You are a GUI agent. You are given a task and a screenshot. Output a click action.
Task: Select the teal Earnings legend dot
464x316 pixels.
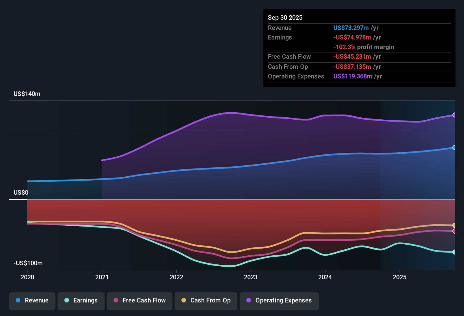pyautogui.click(x=67, y=301)
